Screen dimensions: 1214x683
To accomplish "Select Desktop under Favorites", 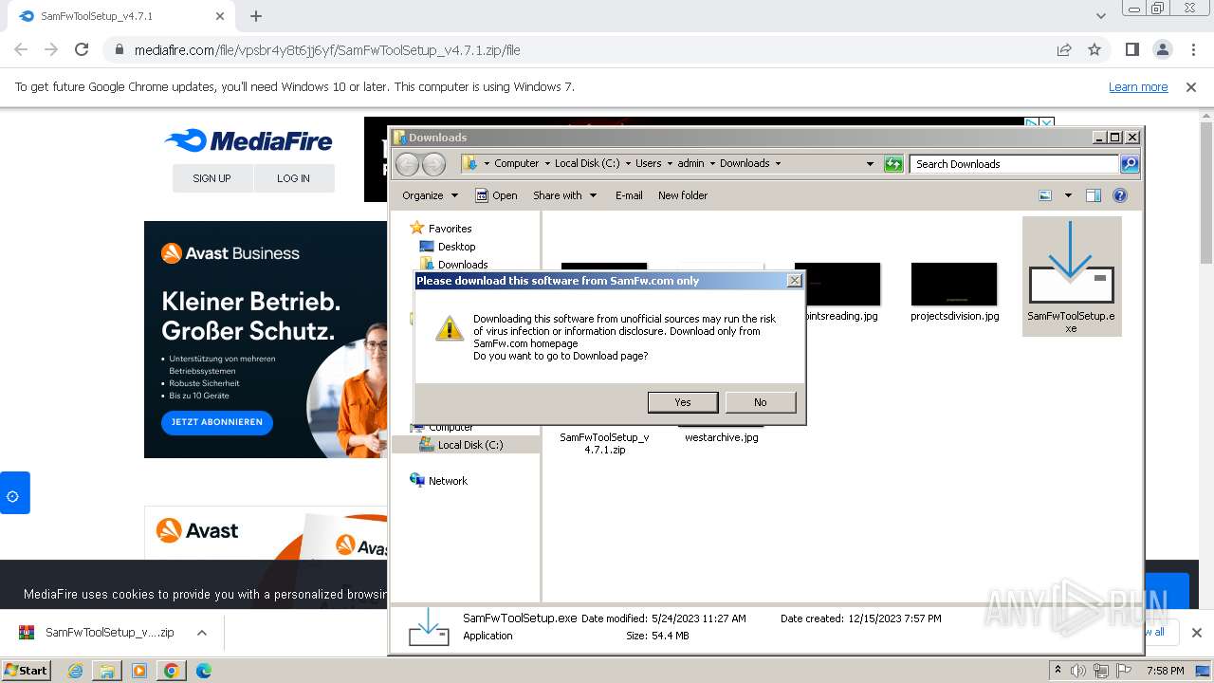I will (456, 247).
